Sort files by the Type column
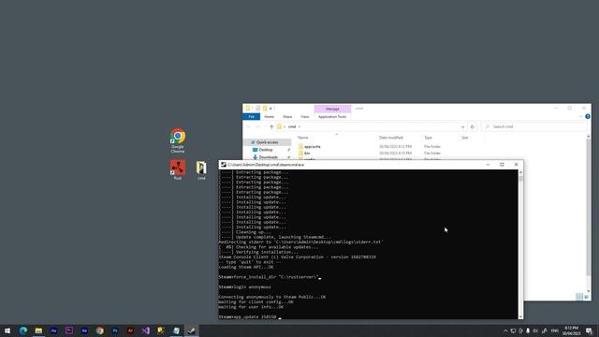Viewport: 599px width, 337px height. 429,138
